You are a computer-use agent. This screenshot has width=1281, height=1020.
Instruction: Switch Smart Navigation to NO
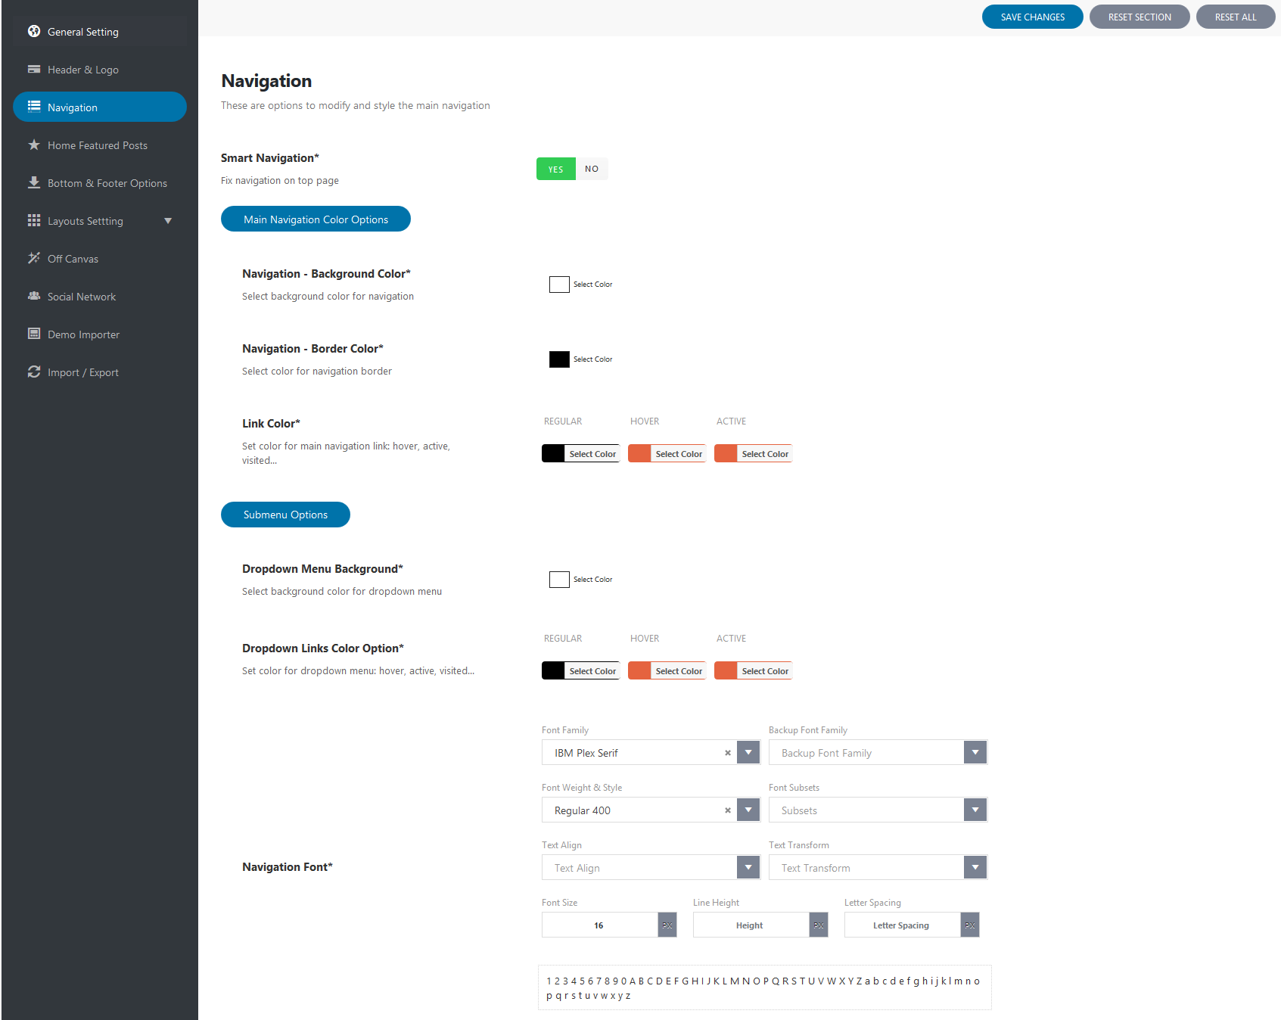click(x=592, y=169)
